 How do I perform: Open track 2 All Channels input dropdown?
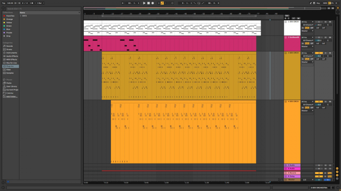(x=307, y=41)
